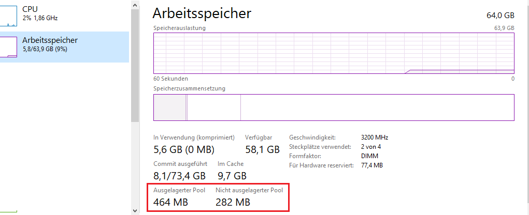Click the shaded in-use segment of Speicherzusammensetzung
This screenshot has width=529, height=215.
[169, 108]
